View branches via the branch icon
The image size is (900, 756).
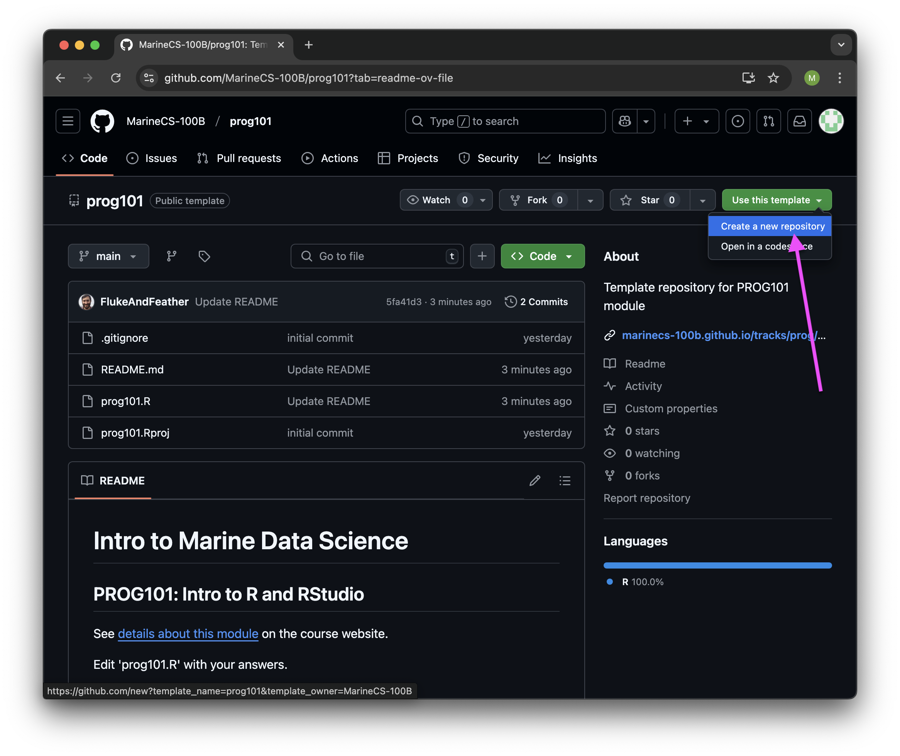pos(171,256)
